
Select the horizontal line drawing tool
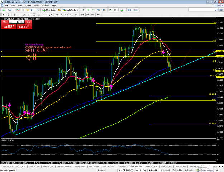coord(19,15)
